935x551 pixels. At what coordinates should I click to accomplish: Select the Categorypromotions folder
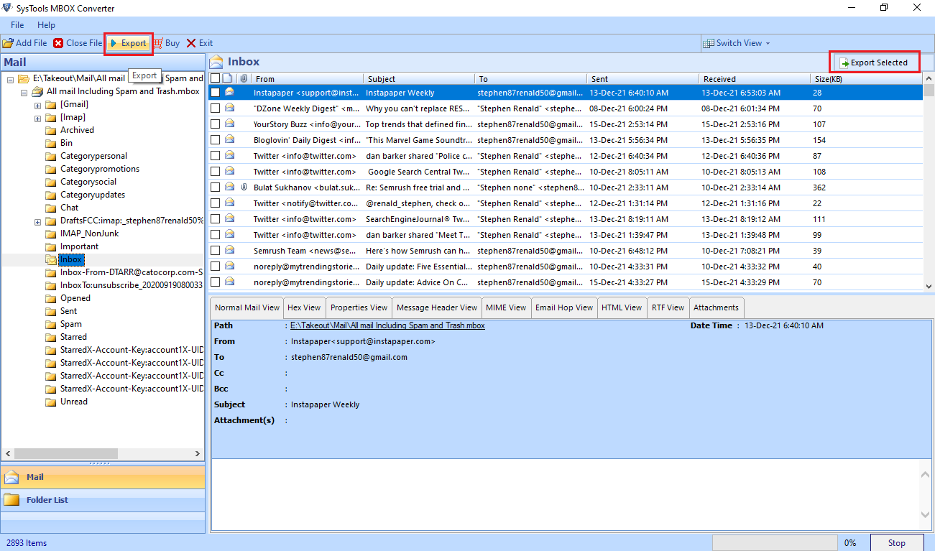100,169
